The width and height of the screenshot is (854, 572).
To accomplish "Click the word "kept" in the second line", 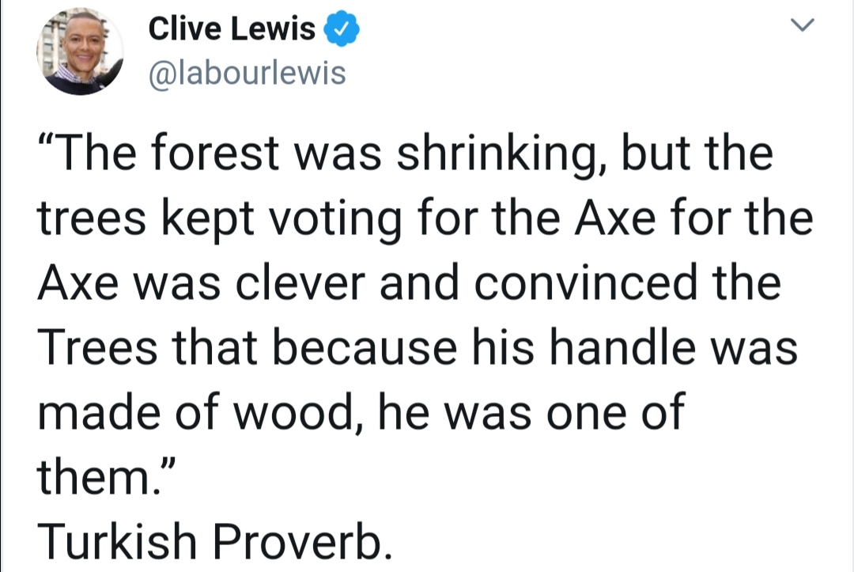I will [207, 221].
